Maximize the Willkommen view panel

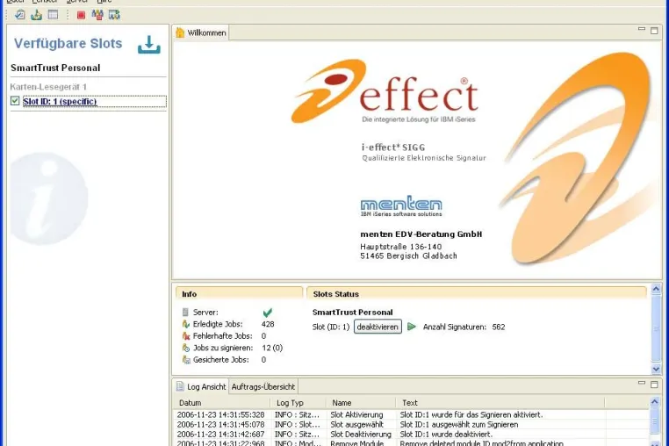[x=654, y=31]
